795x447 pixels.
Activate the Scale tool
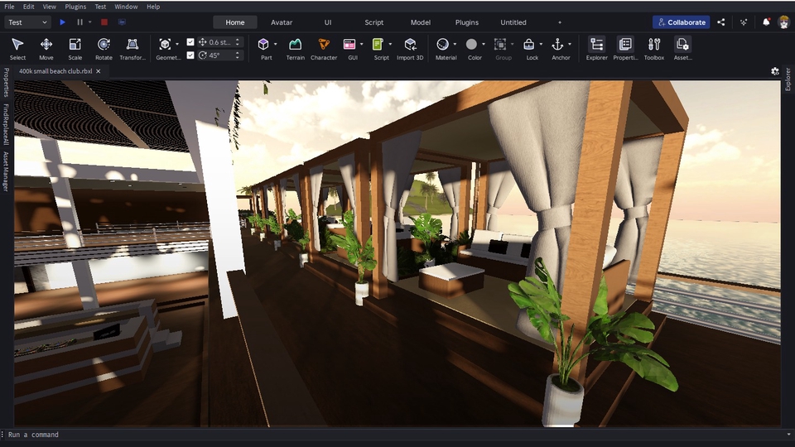click(75, 48)
